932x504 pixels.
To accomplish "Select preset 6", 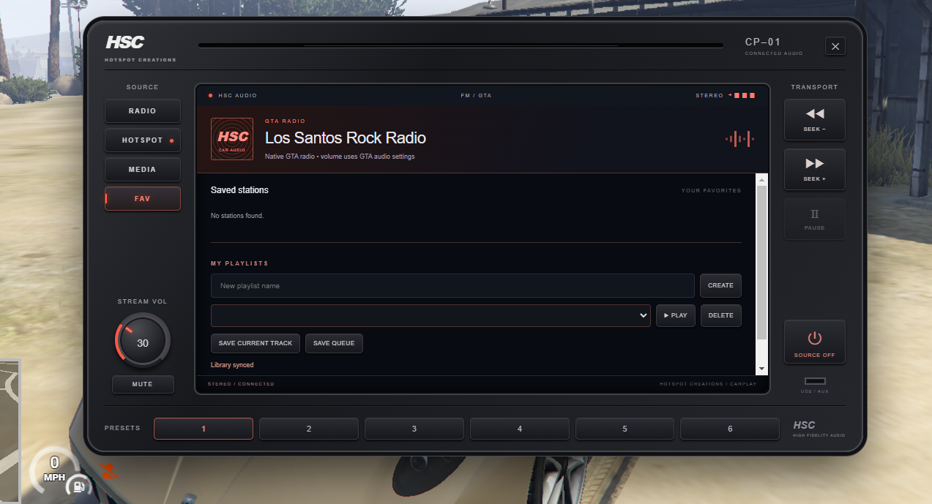I will [730, 429].
